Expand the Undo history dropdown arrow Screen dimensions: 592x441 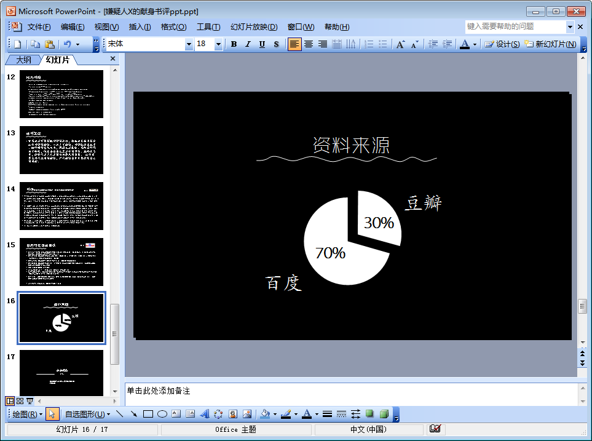coord(78,44)
